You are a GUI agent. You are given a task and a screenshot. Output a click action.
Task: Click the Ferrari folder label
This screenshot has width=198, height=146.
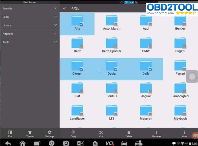(180, 74)
